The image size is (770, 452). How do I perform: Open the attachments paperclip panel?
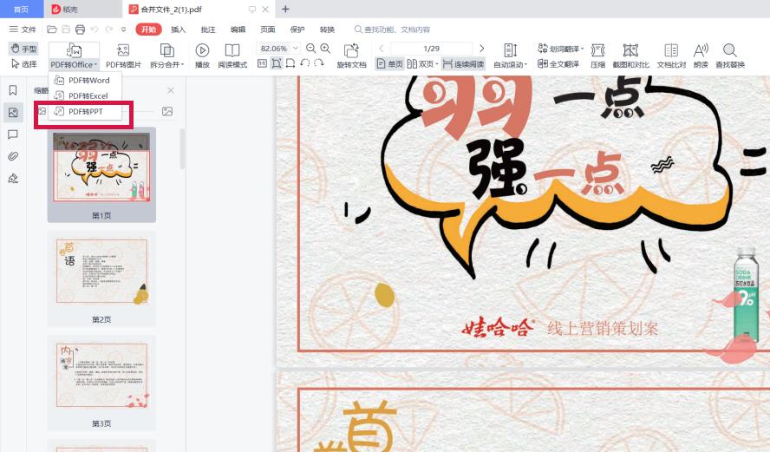[13, 156]
